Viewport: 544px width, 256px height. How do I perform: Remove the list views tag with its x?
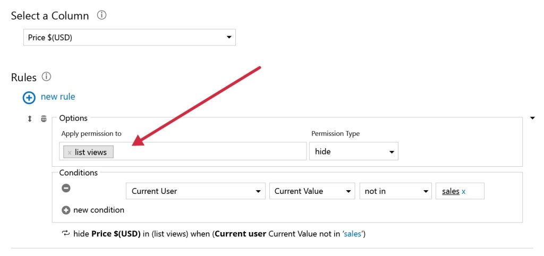coord(70,152)
